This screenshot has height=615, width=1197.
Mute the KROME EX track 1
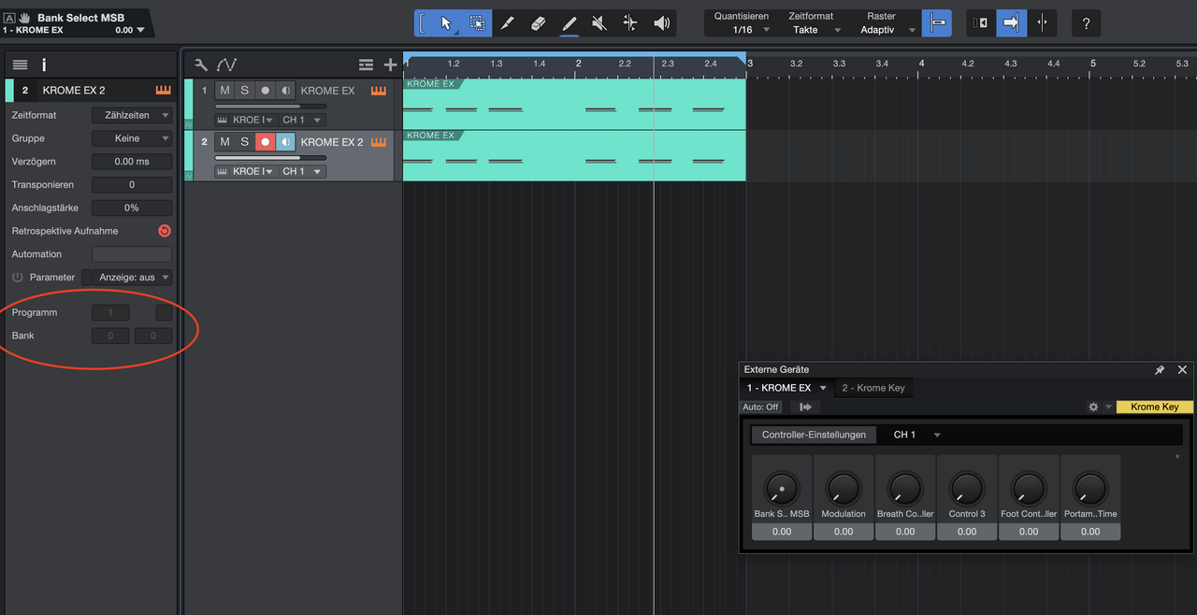pos(224,91)
